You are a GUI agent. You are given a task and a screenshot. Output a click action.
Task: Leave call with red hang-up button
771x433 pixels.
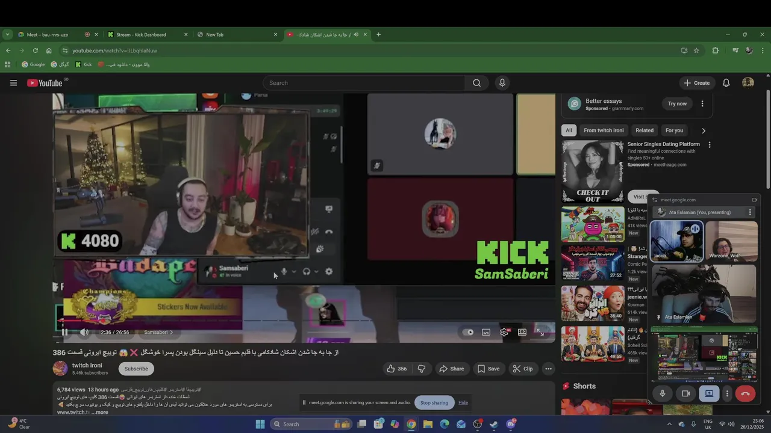(745, 393)
